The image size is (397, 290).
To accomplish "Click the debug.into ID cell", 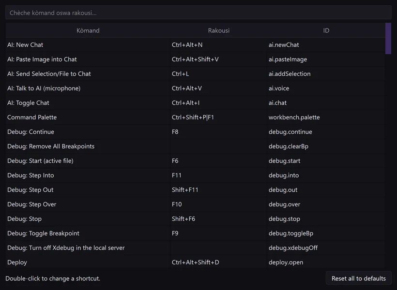I will (326, 175).
